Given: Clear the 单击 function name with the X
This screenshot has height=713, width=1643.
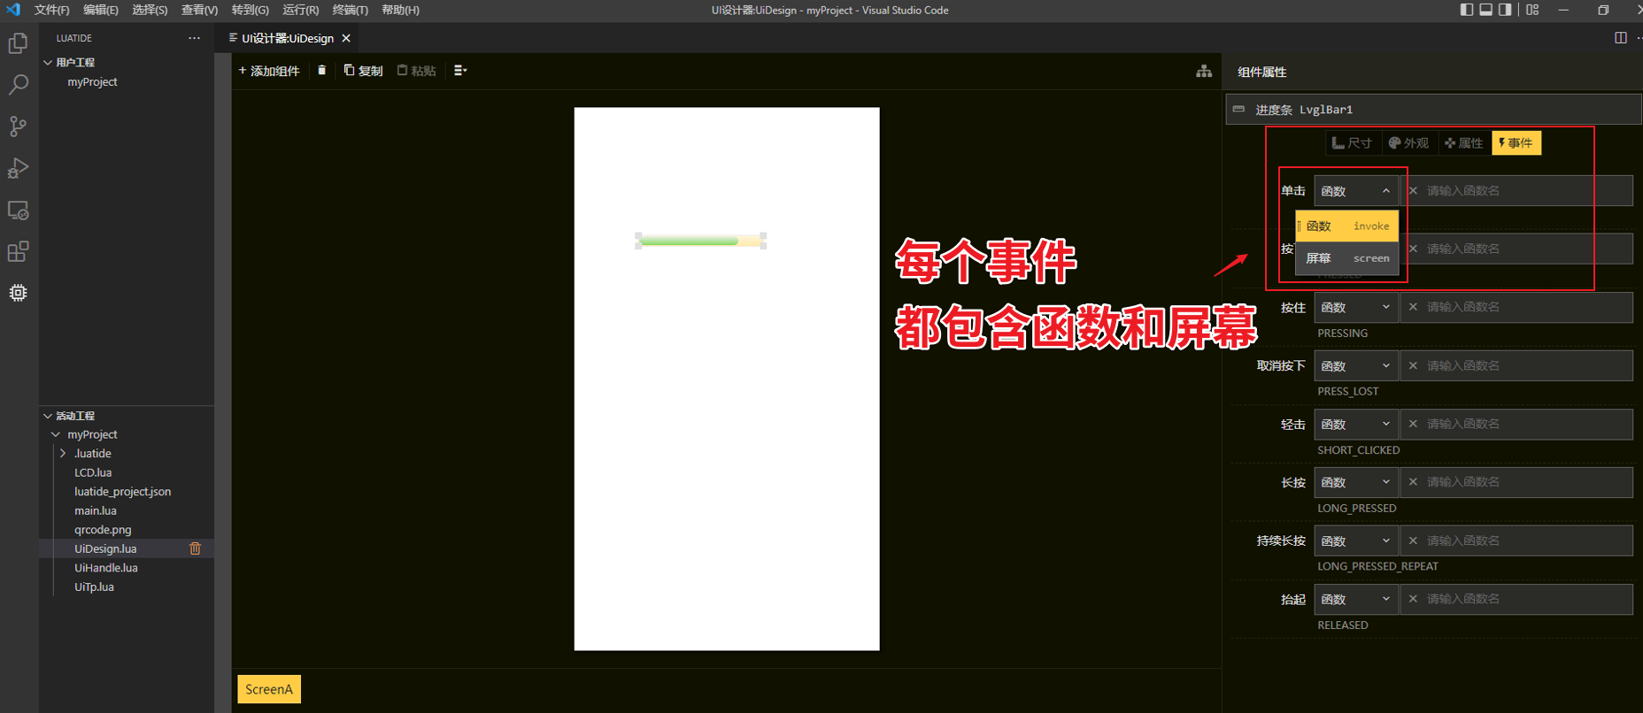Looking at the screenshot, I should 1413,191.
